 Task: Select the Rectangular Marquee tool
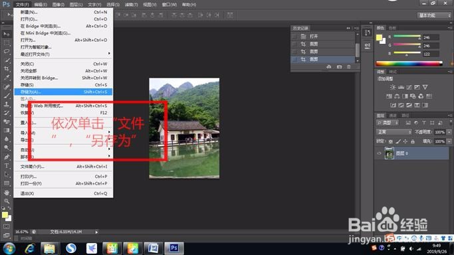(x=7, y=42)
